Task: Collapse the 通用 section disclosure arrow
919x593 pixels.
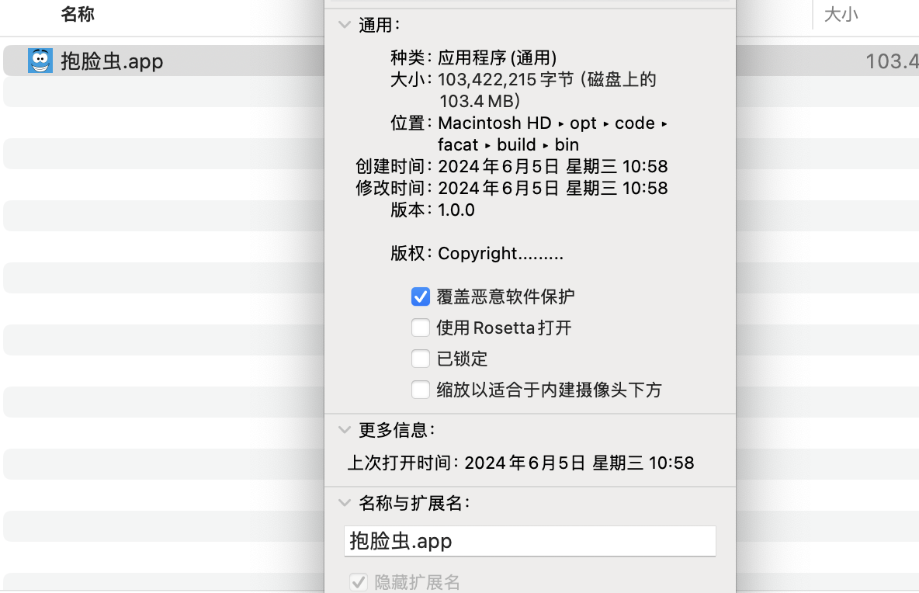Action: pos(345,25)
